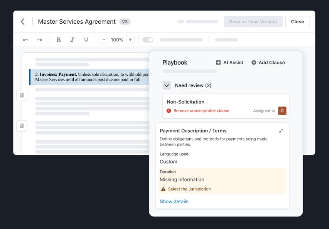Viewport: 329px width, 229px height.
Task: Increase zoom with the plus button
Action: point(130,40)
